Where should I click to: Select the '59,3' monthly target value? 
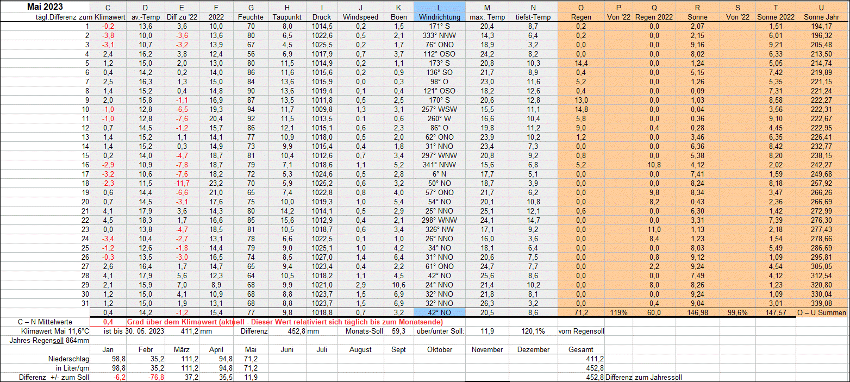[x=399, y=331]
